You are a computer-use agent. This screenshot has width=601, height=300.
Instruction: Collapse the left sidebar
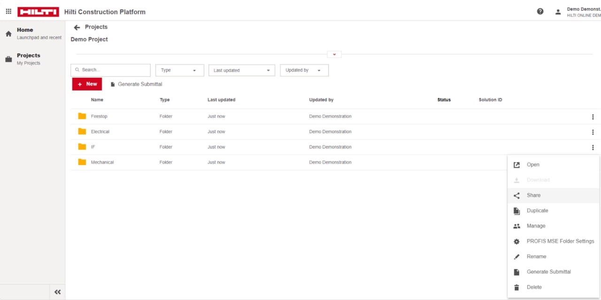pos(57,292)
